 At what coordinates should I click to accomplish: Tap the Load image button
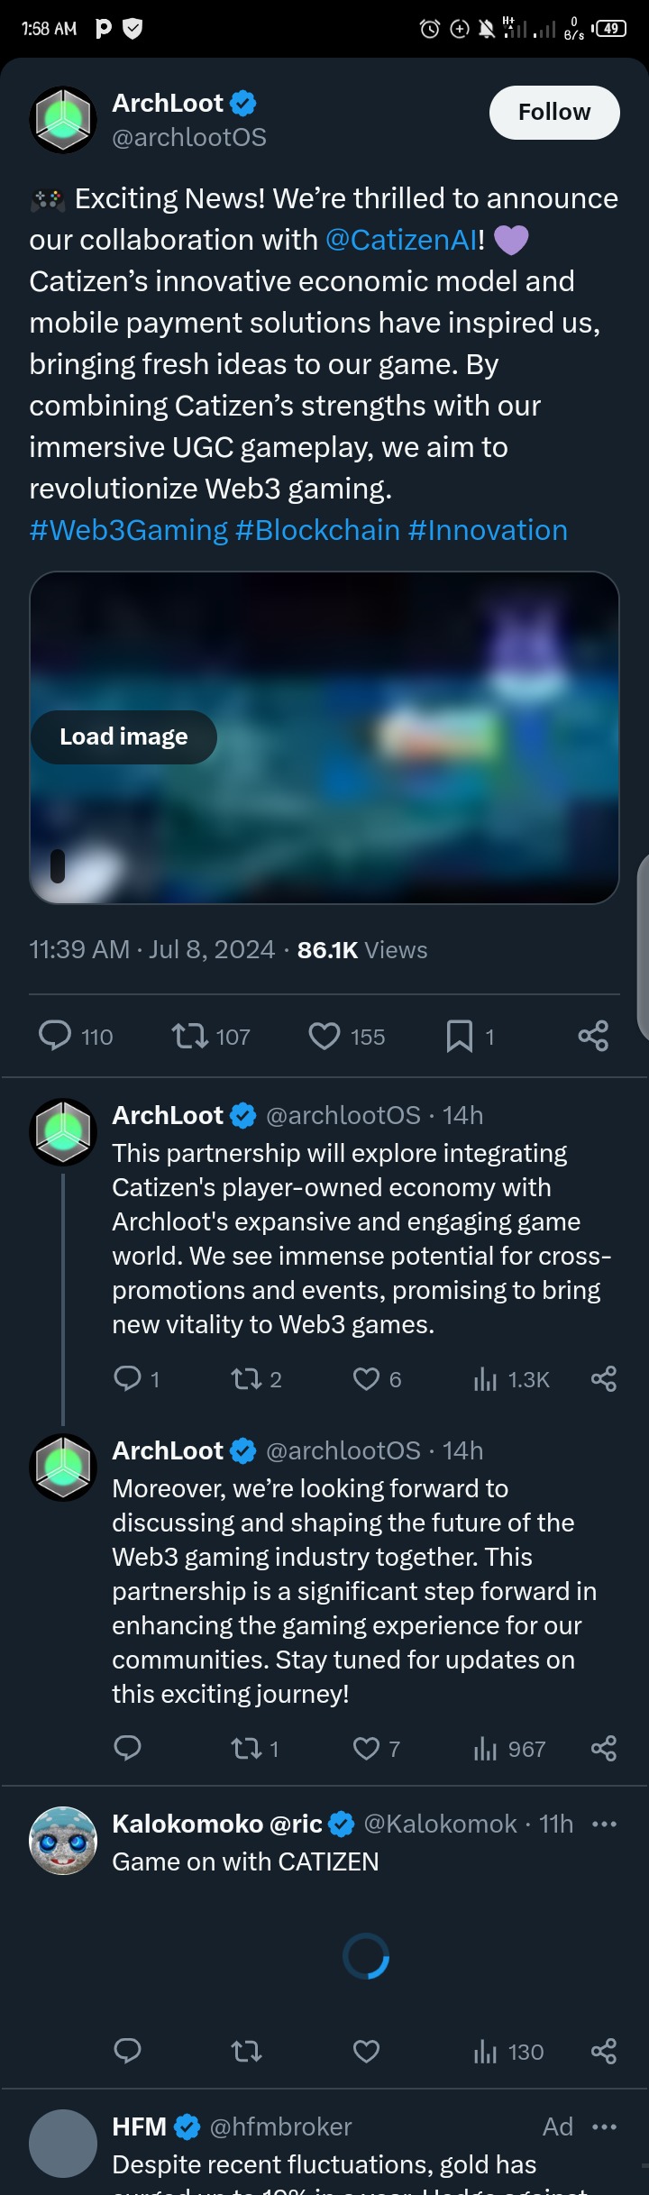[x=123, y=737]
